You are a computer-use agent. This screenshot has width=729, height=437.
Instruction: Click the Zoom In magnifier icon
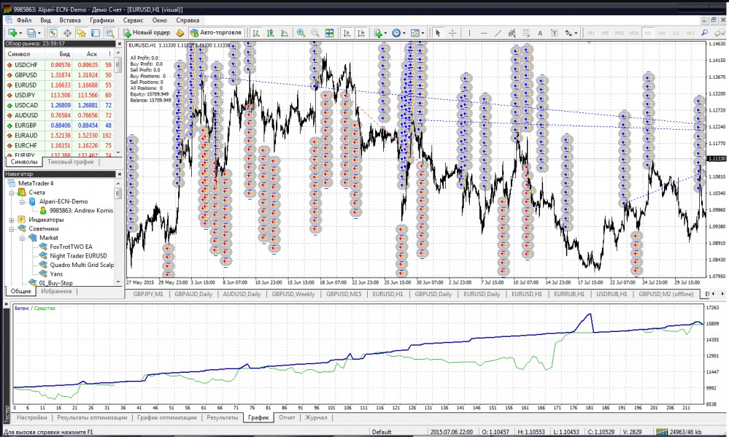click(301, 33)
